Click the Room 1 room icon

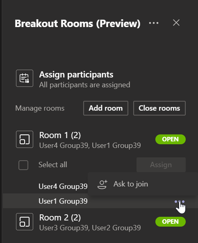click(25, 139)
